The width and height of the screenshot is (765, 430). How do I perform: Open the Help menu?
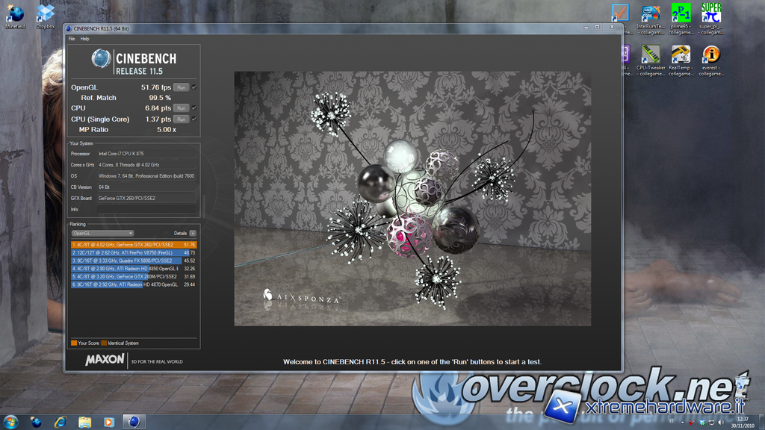84,39
